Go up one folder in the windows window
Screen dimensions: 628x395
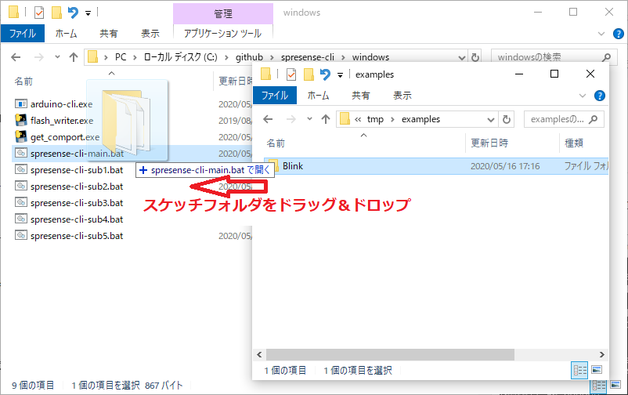74,57
